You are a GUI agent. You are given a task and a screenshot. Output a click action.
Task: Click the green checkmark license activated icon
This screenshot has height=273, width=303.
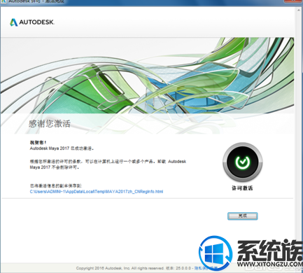pos(242,162)
